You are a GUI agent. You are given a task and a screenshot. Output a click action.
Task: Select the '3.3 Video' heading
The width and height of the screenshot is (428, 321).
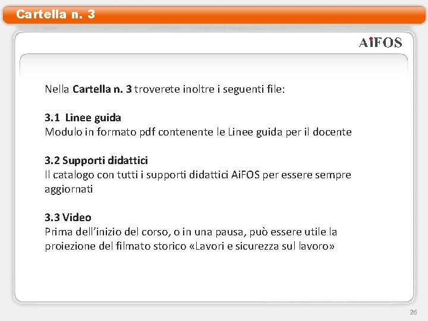68,218
